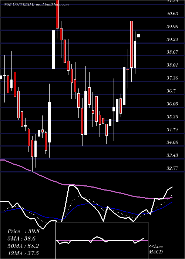Click the 39.98 price axis label
This screenshot has width=185, height=259.
click(x=172, y=26)
